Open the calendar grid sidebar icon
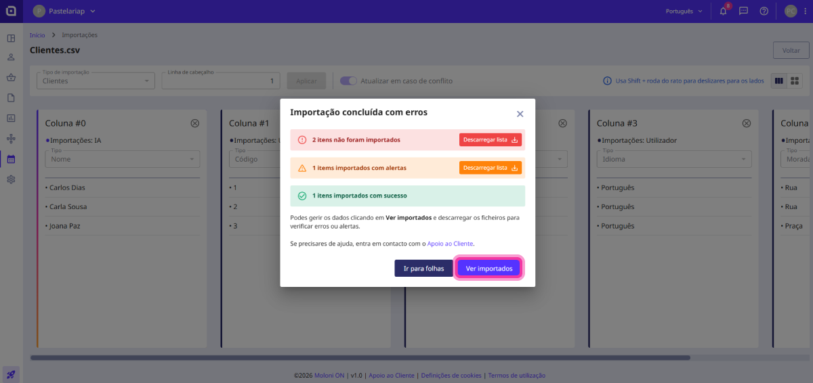 point(11,159)
